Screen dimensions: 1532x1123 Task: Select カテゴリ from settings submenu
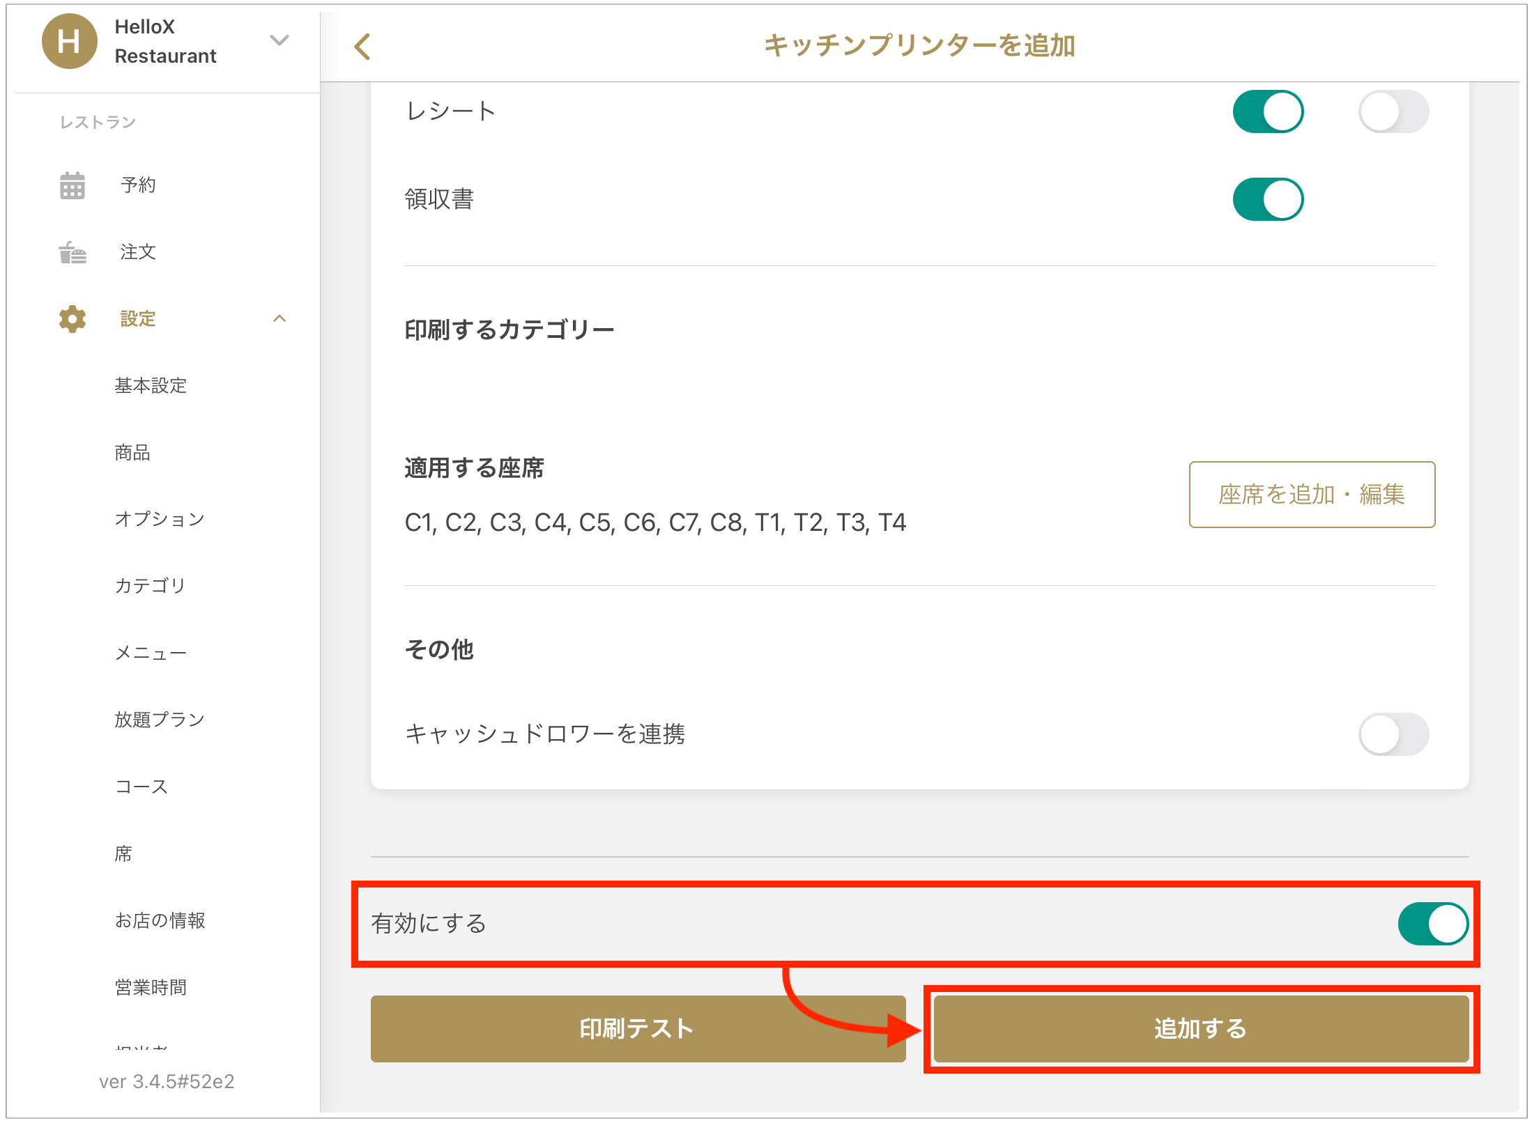click(150, 586)
